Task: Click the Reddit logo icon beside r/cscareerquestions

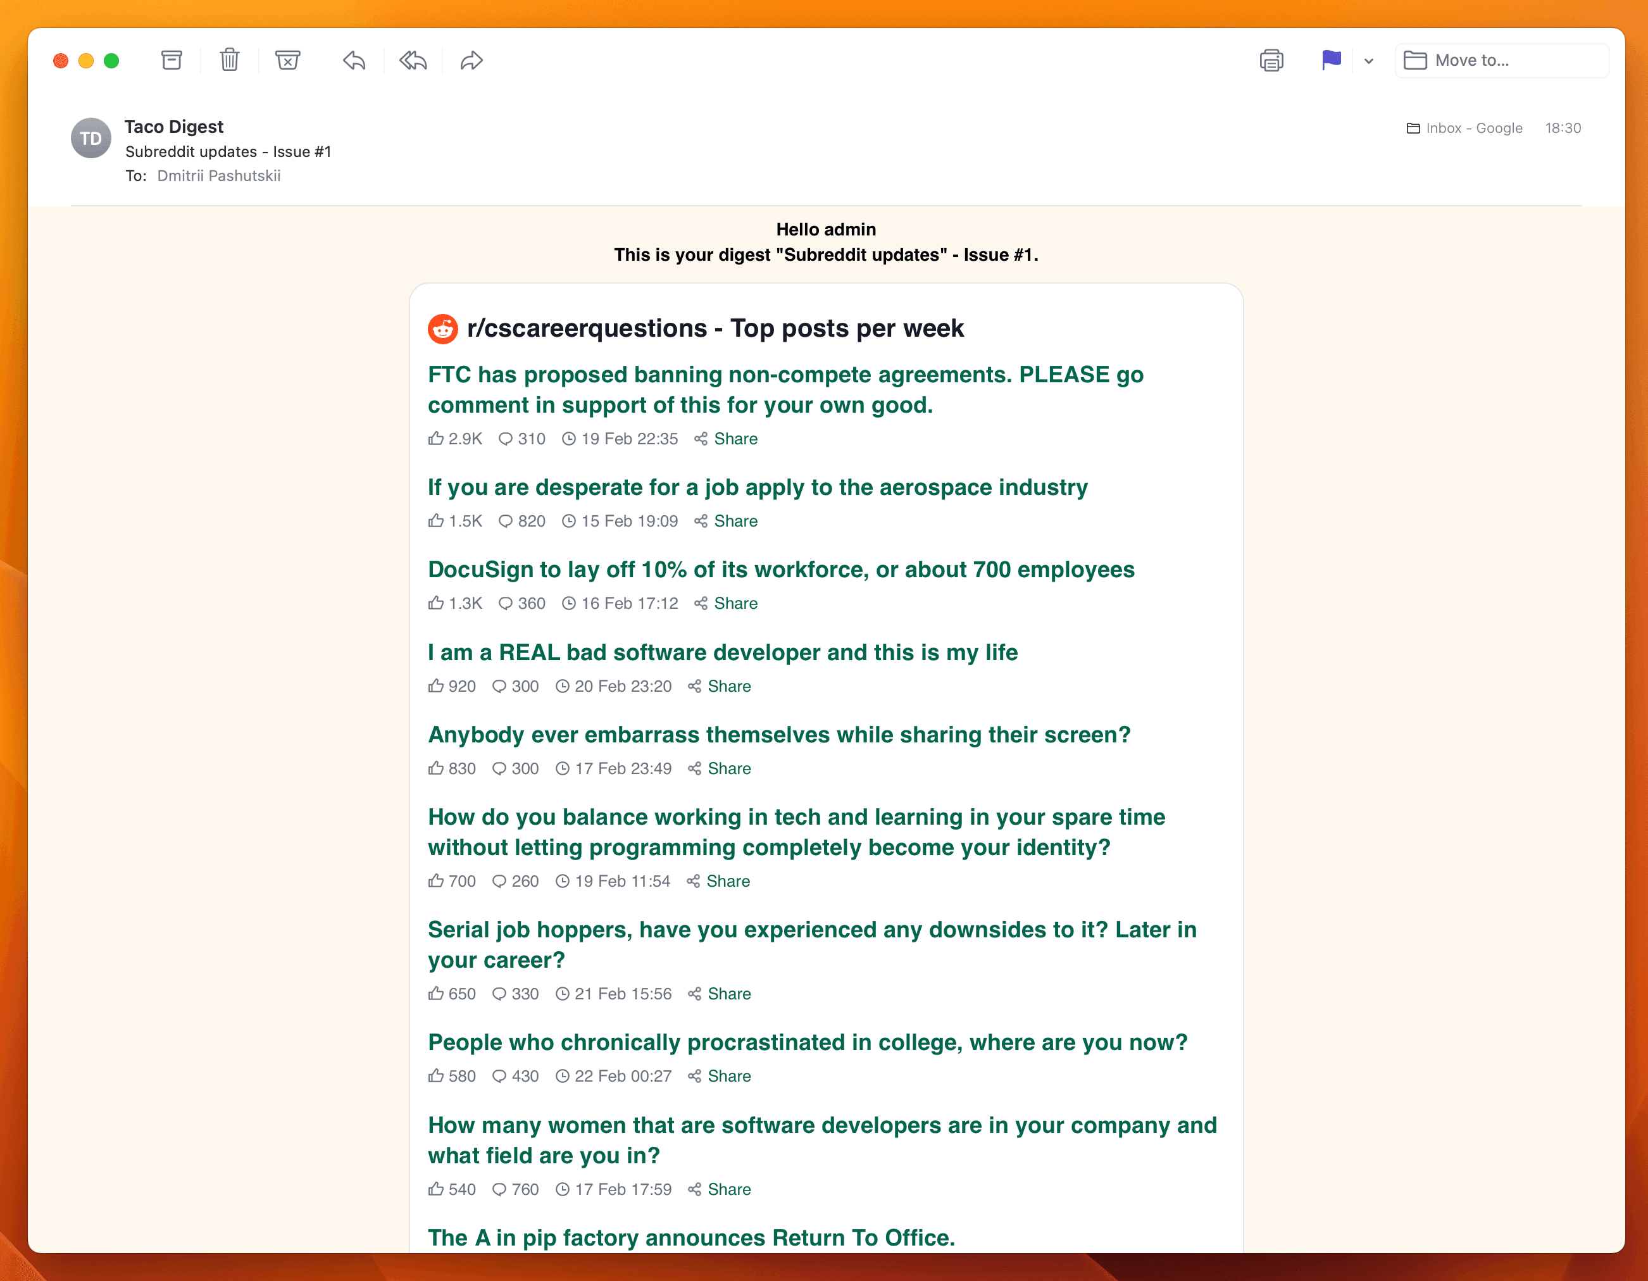Action: [x=443, y=329]
